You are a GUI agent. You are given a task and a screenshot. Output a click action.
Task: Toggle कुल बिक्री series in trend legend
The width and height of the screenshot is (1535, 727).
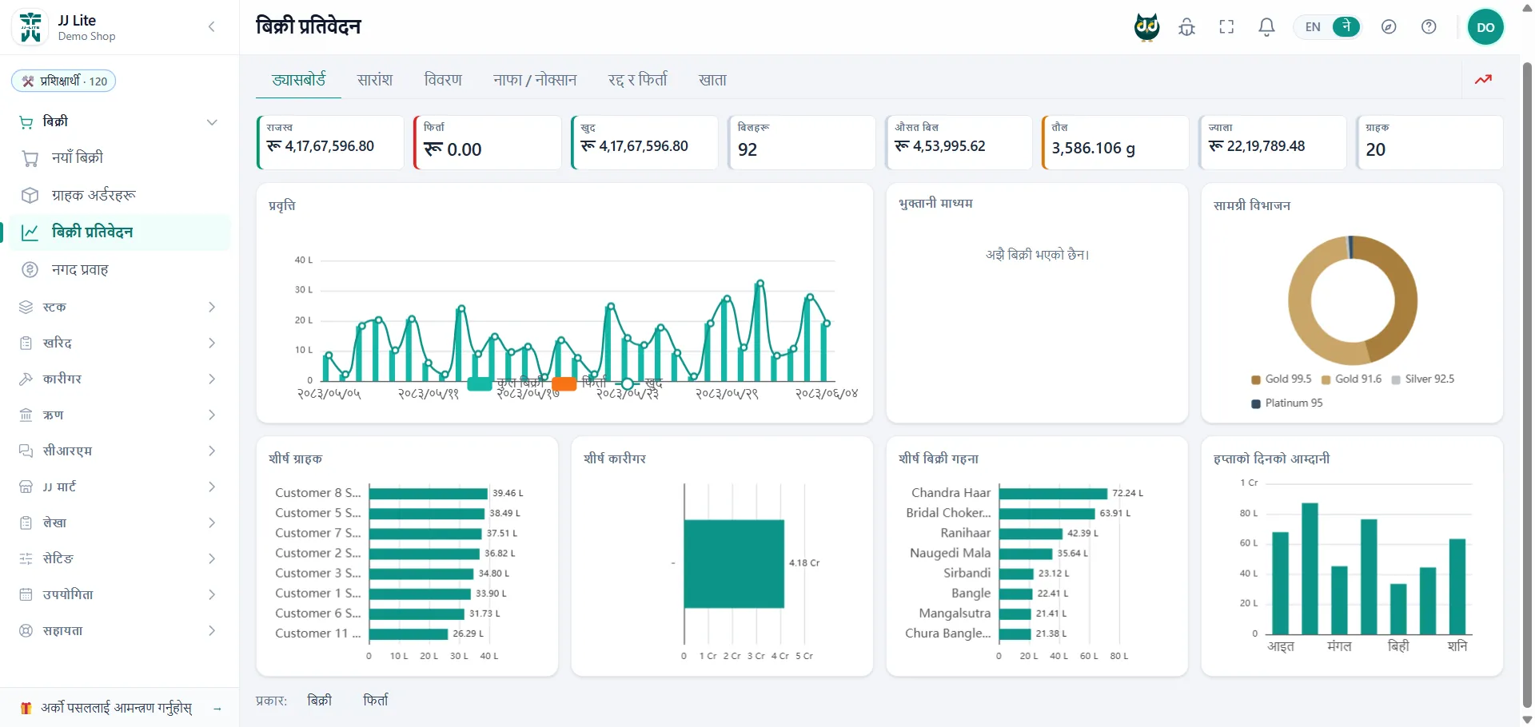(506, 383)
